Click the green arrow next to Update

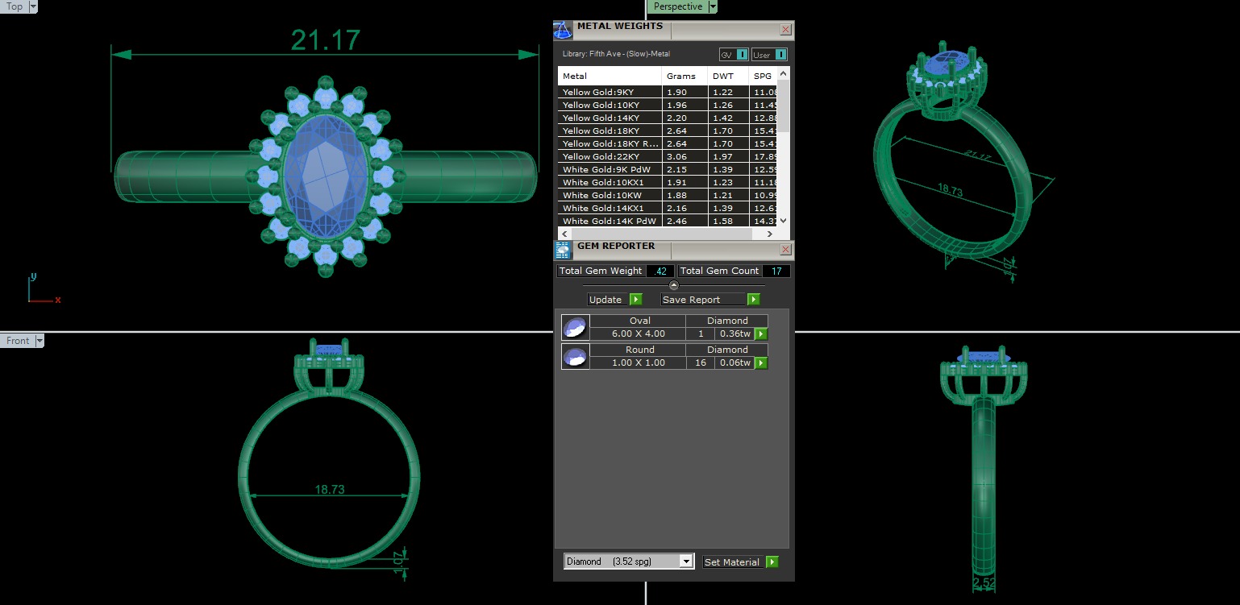(635, 300)
